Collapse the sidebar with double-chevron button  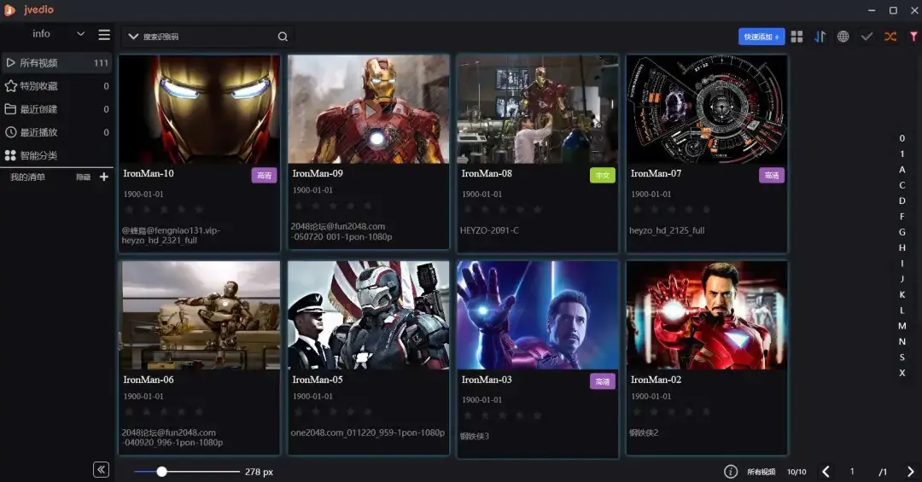pos(101,470)
